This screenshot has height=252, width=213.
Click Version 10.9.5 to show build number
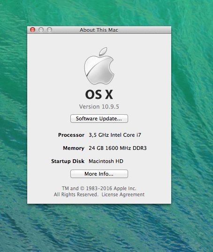(99, 106)
